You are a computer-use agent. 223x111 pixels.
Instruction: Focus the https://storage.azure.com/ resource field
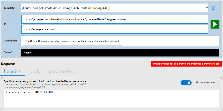click(x=115, y=29)
